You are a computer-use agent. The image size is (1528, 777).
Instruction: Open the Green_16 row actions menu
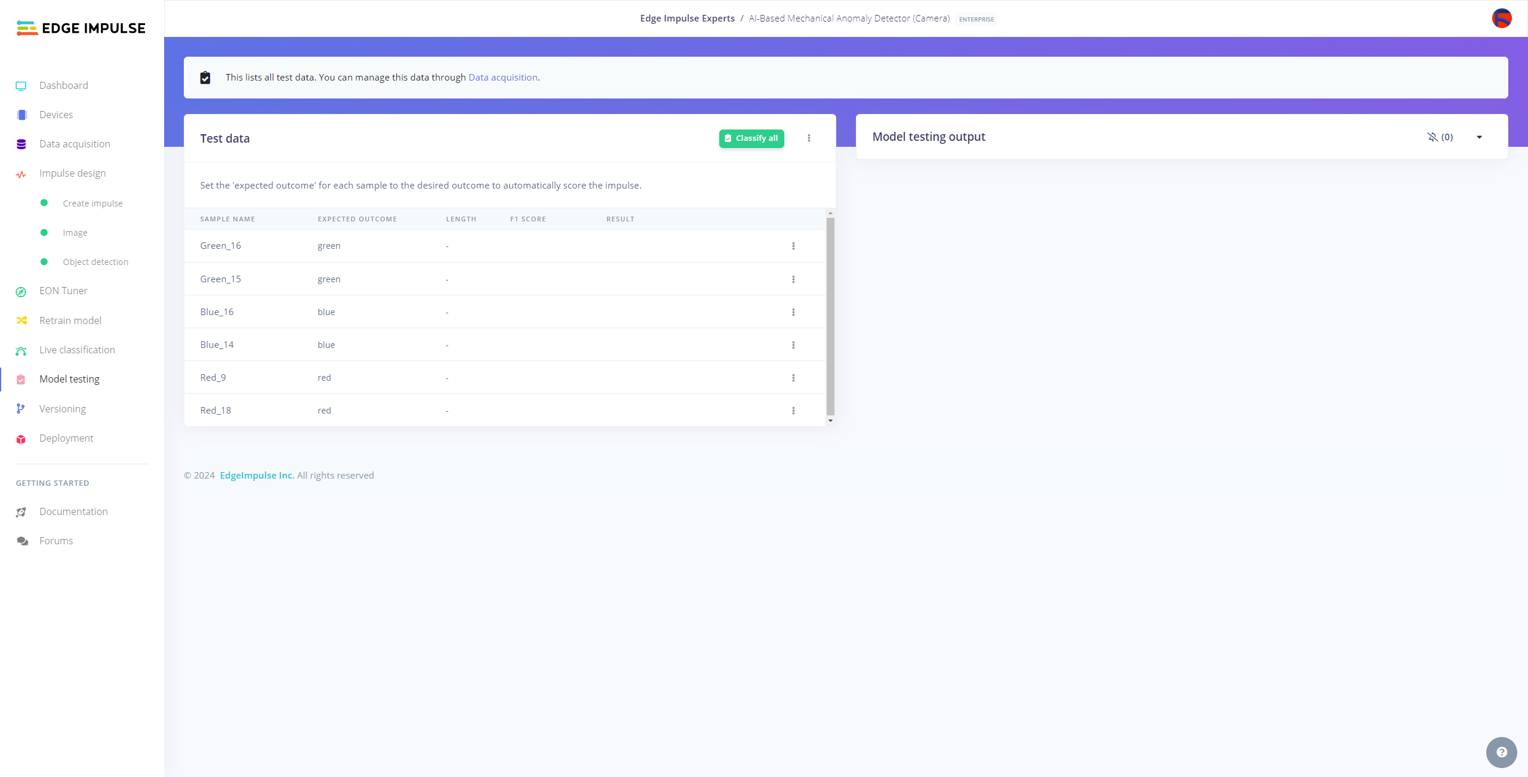(793, 246)
